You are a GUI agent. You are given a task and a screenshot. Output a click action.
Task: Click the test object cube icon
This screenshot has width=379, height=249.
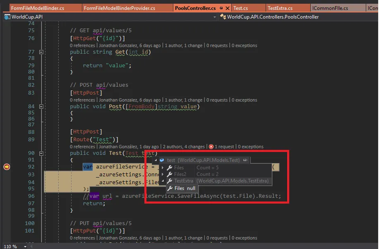(x=162, y=160)
